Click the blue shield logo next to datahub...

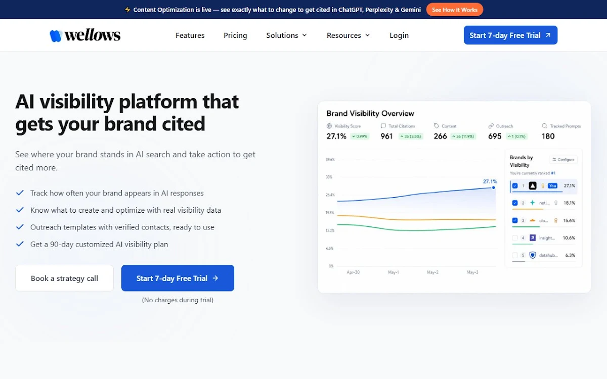[x=533, y=255]
